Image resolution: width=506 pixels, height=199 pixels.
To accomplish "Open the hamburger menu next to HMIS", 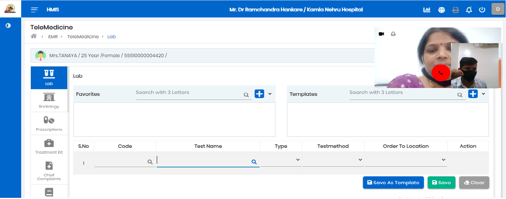I will click(35, 10).
